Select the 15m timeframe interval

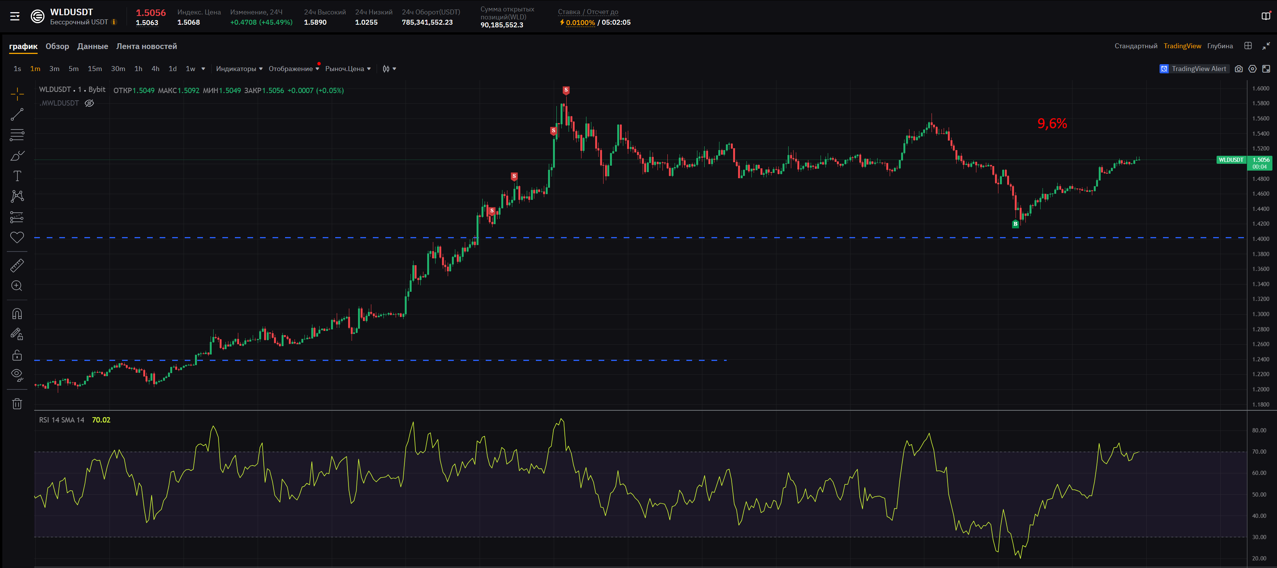coord(95,69)
